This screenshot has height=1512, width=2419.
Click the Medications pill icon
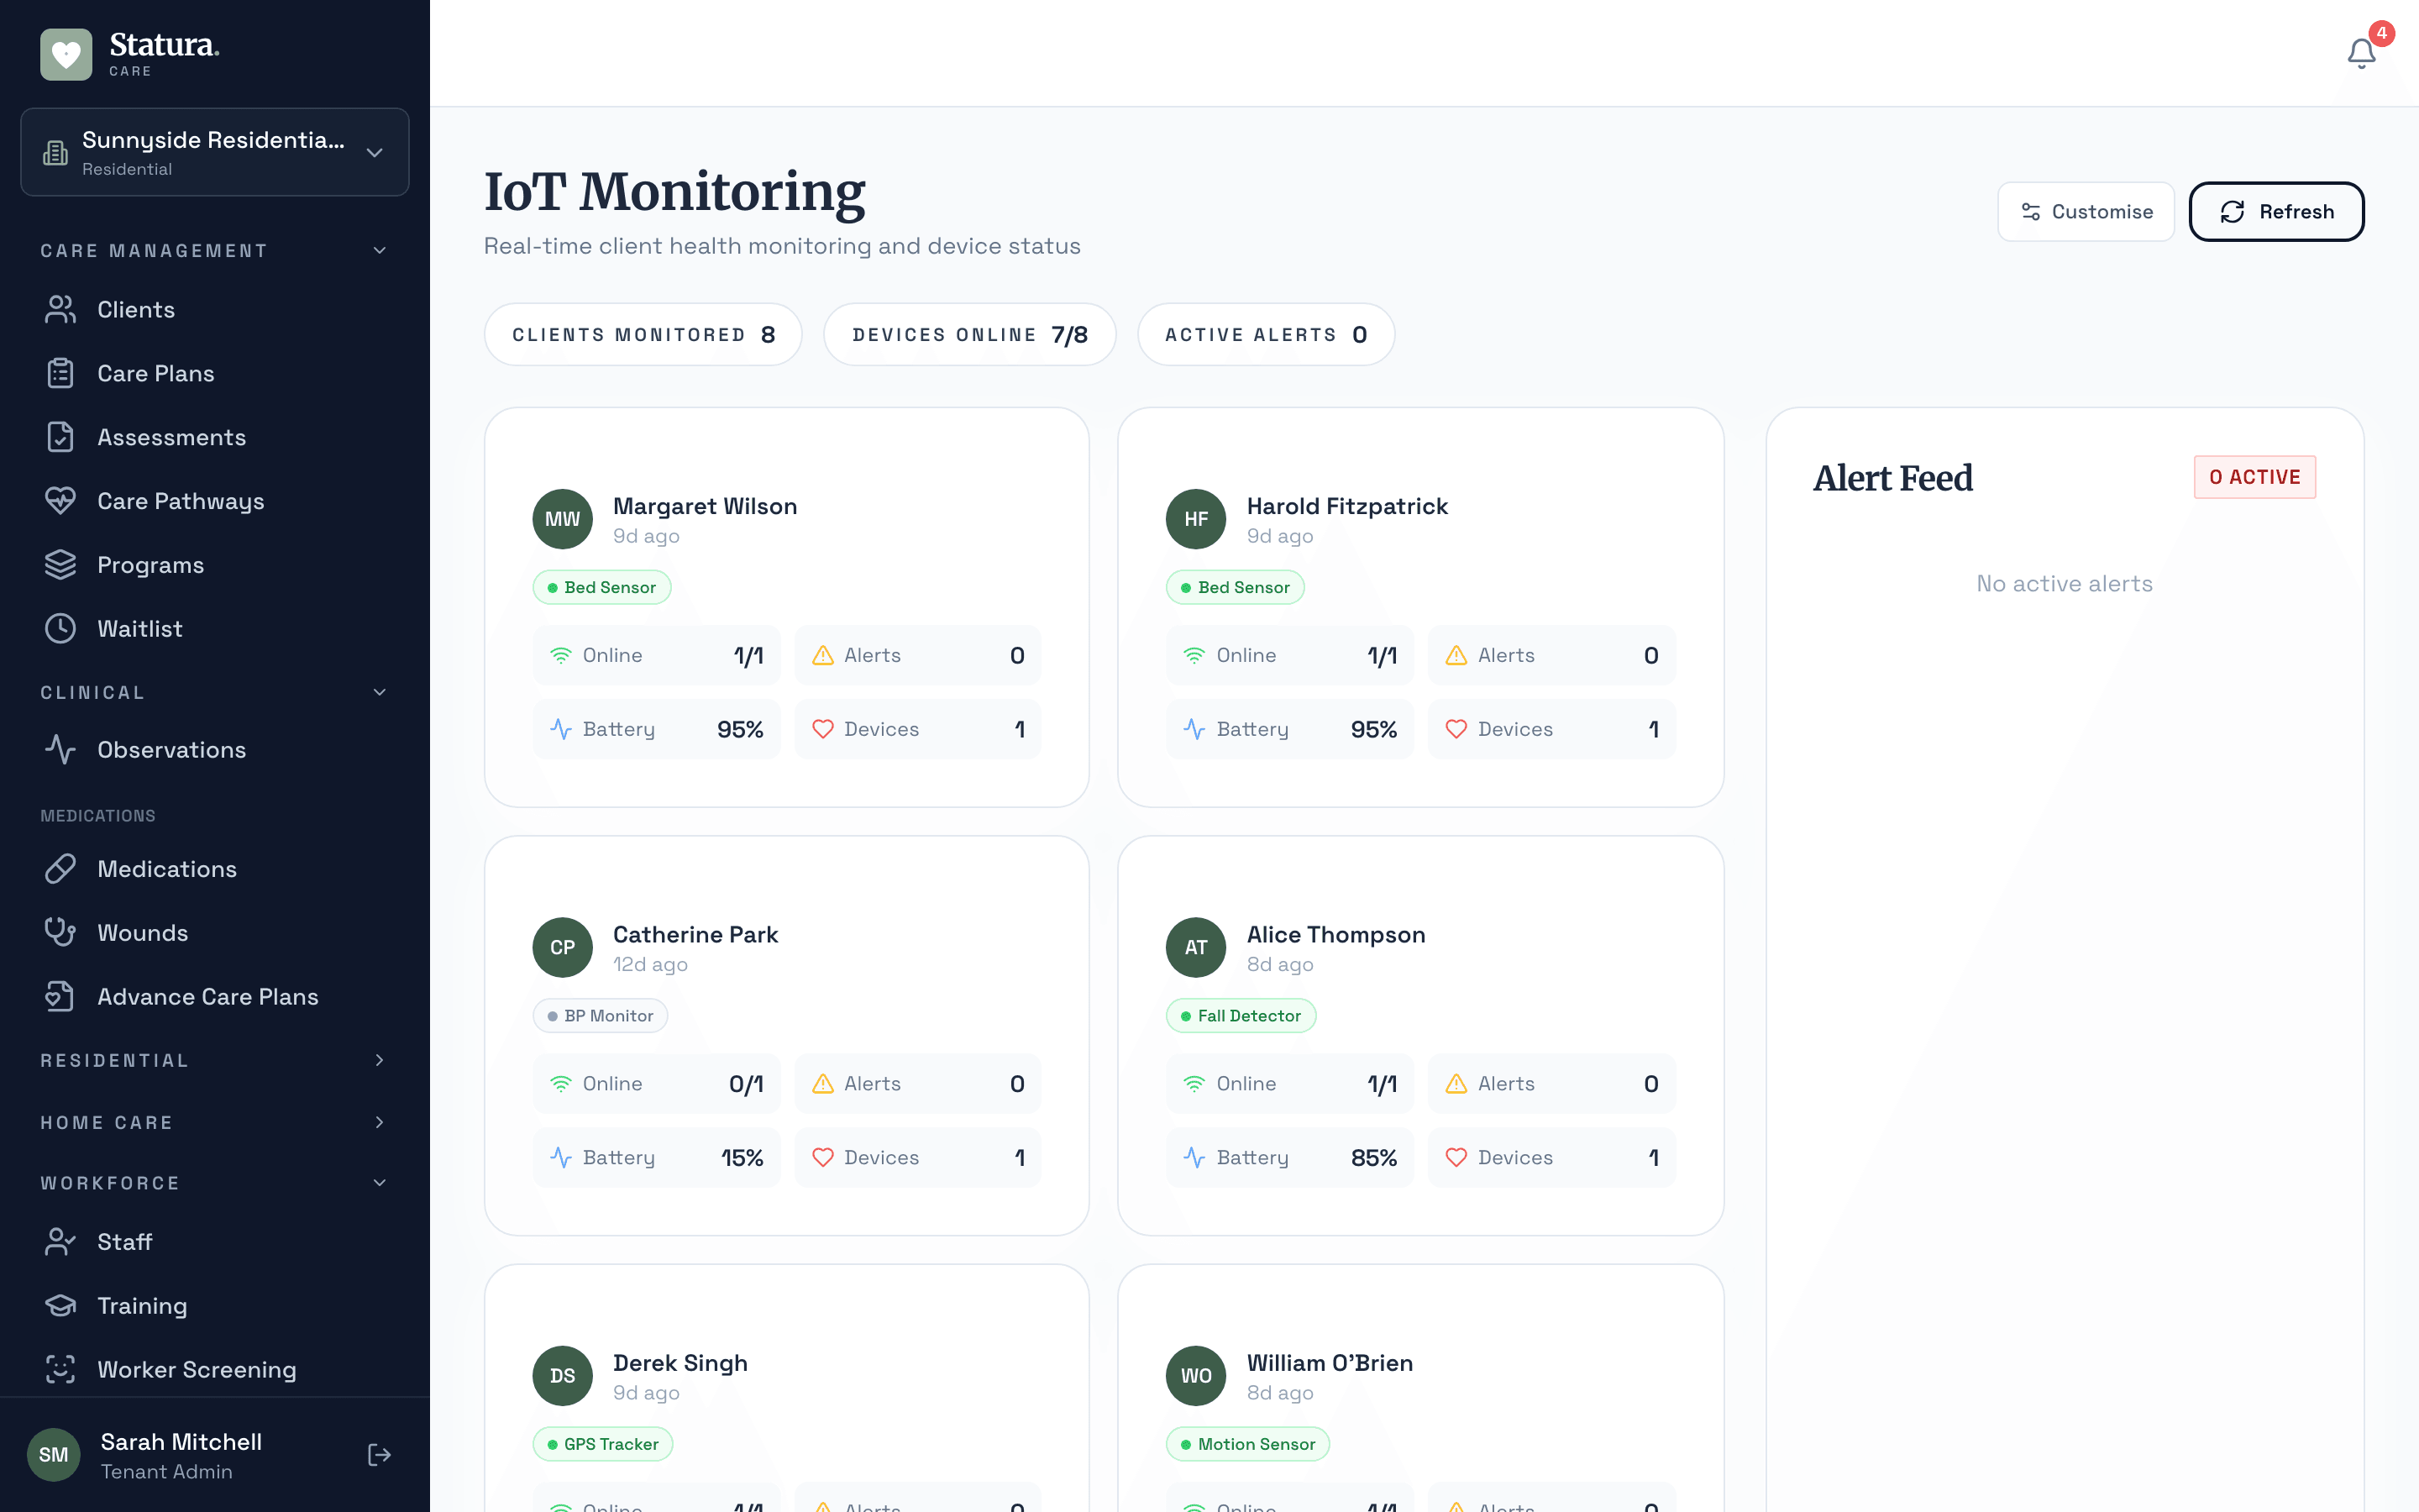[60, 869]
